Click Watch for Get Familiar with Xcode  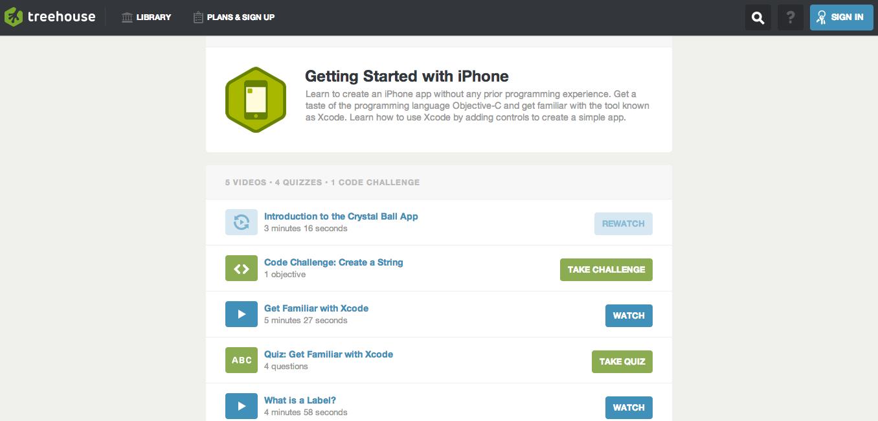[629, 315]
